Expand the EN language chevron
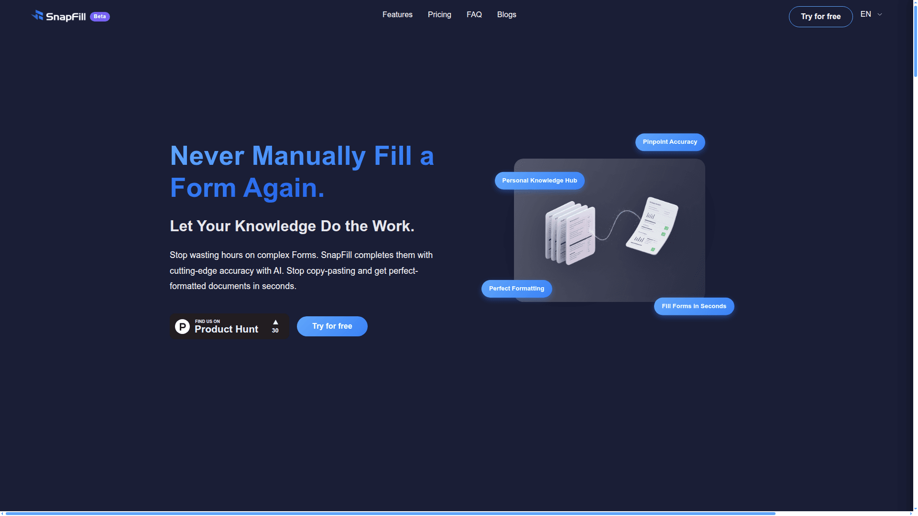Viewport: 918px width, 516px height. click(x=880, y=14)
